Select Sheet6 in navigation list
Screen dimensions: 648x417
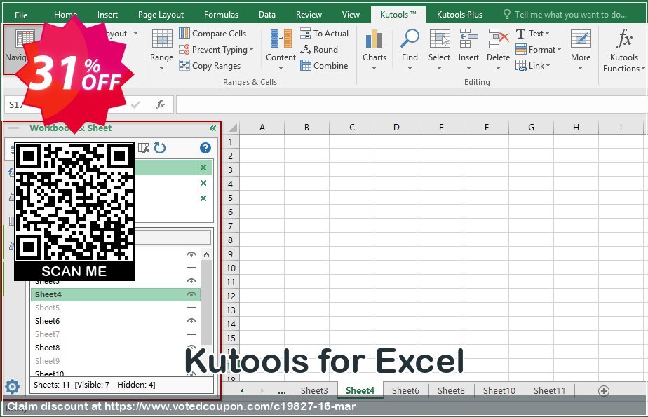(x=116, y=321)
